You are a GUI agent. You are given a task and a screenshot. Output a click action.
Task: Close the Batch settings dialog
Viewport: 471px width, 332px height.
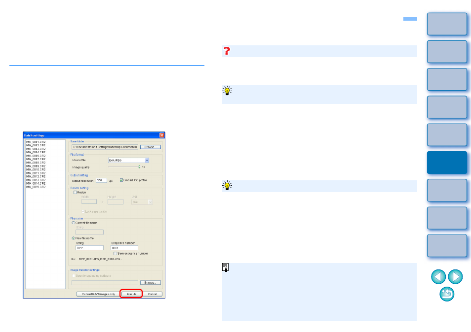point(161,135)
